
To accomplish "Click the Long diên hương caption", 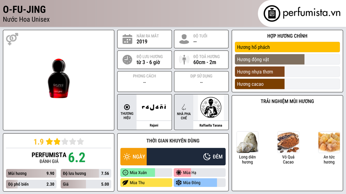I will 247,159.
